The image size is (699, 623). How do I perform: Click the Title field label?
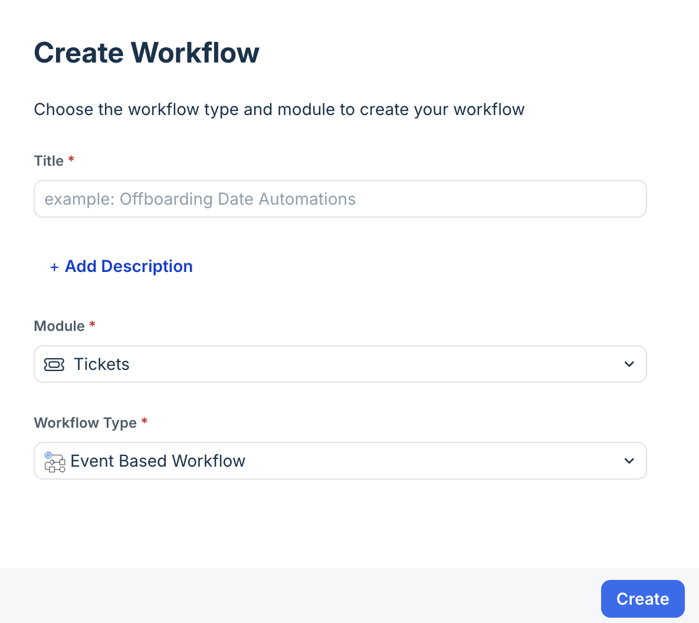[x=49, y=161]
